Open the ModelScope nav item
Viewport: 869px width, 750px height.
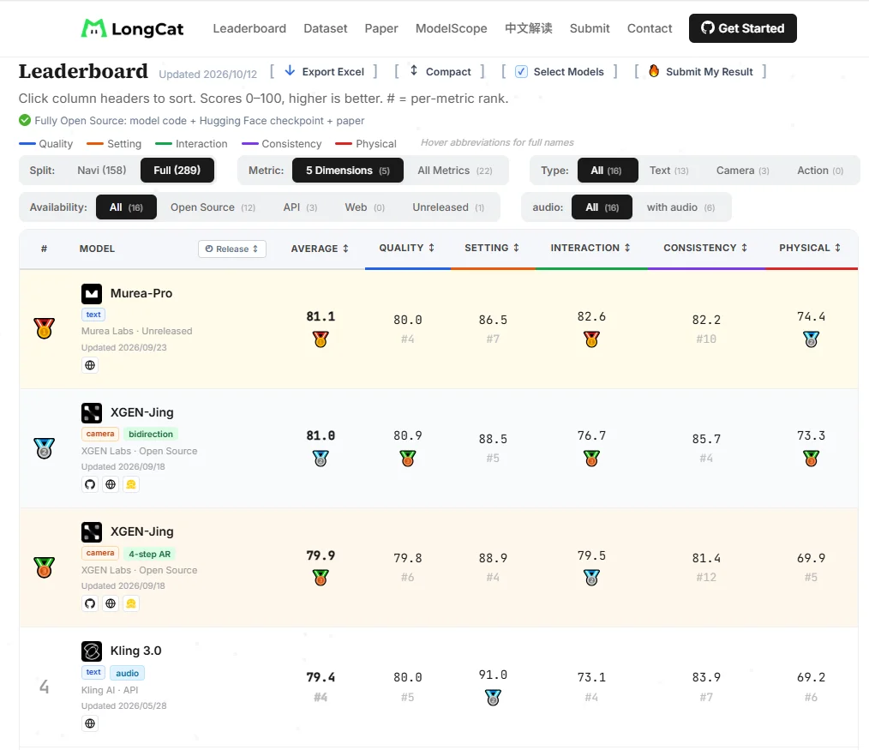point(451,28)
